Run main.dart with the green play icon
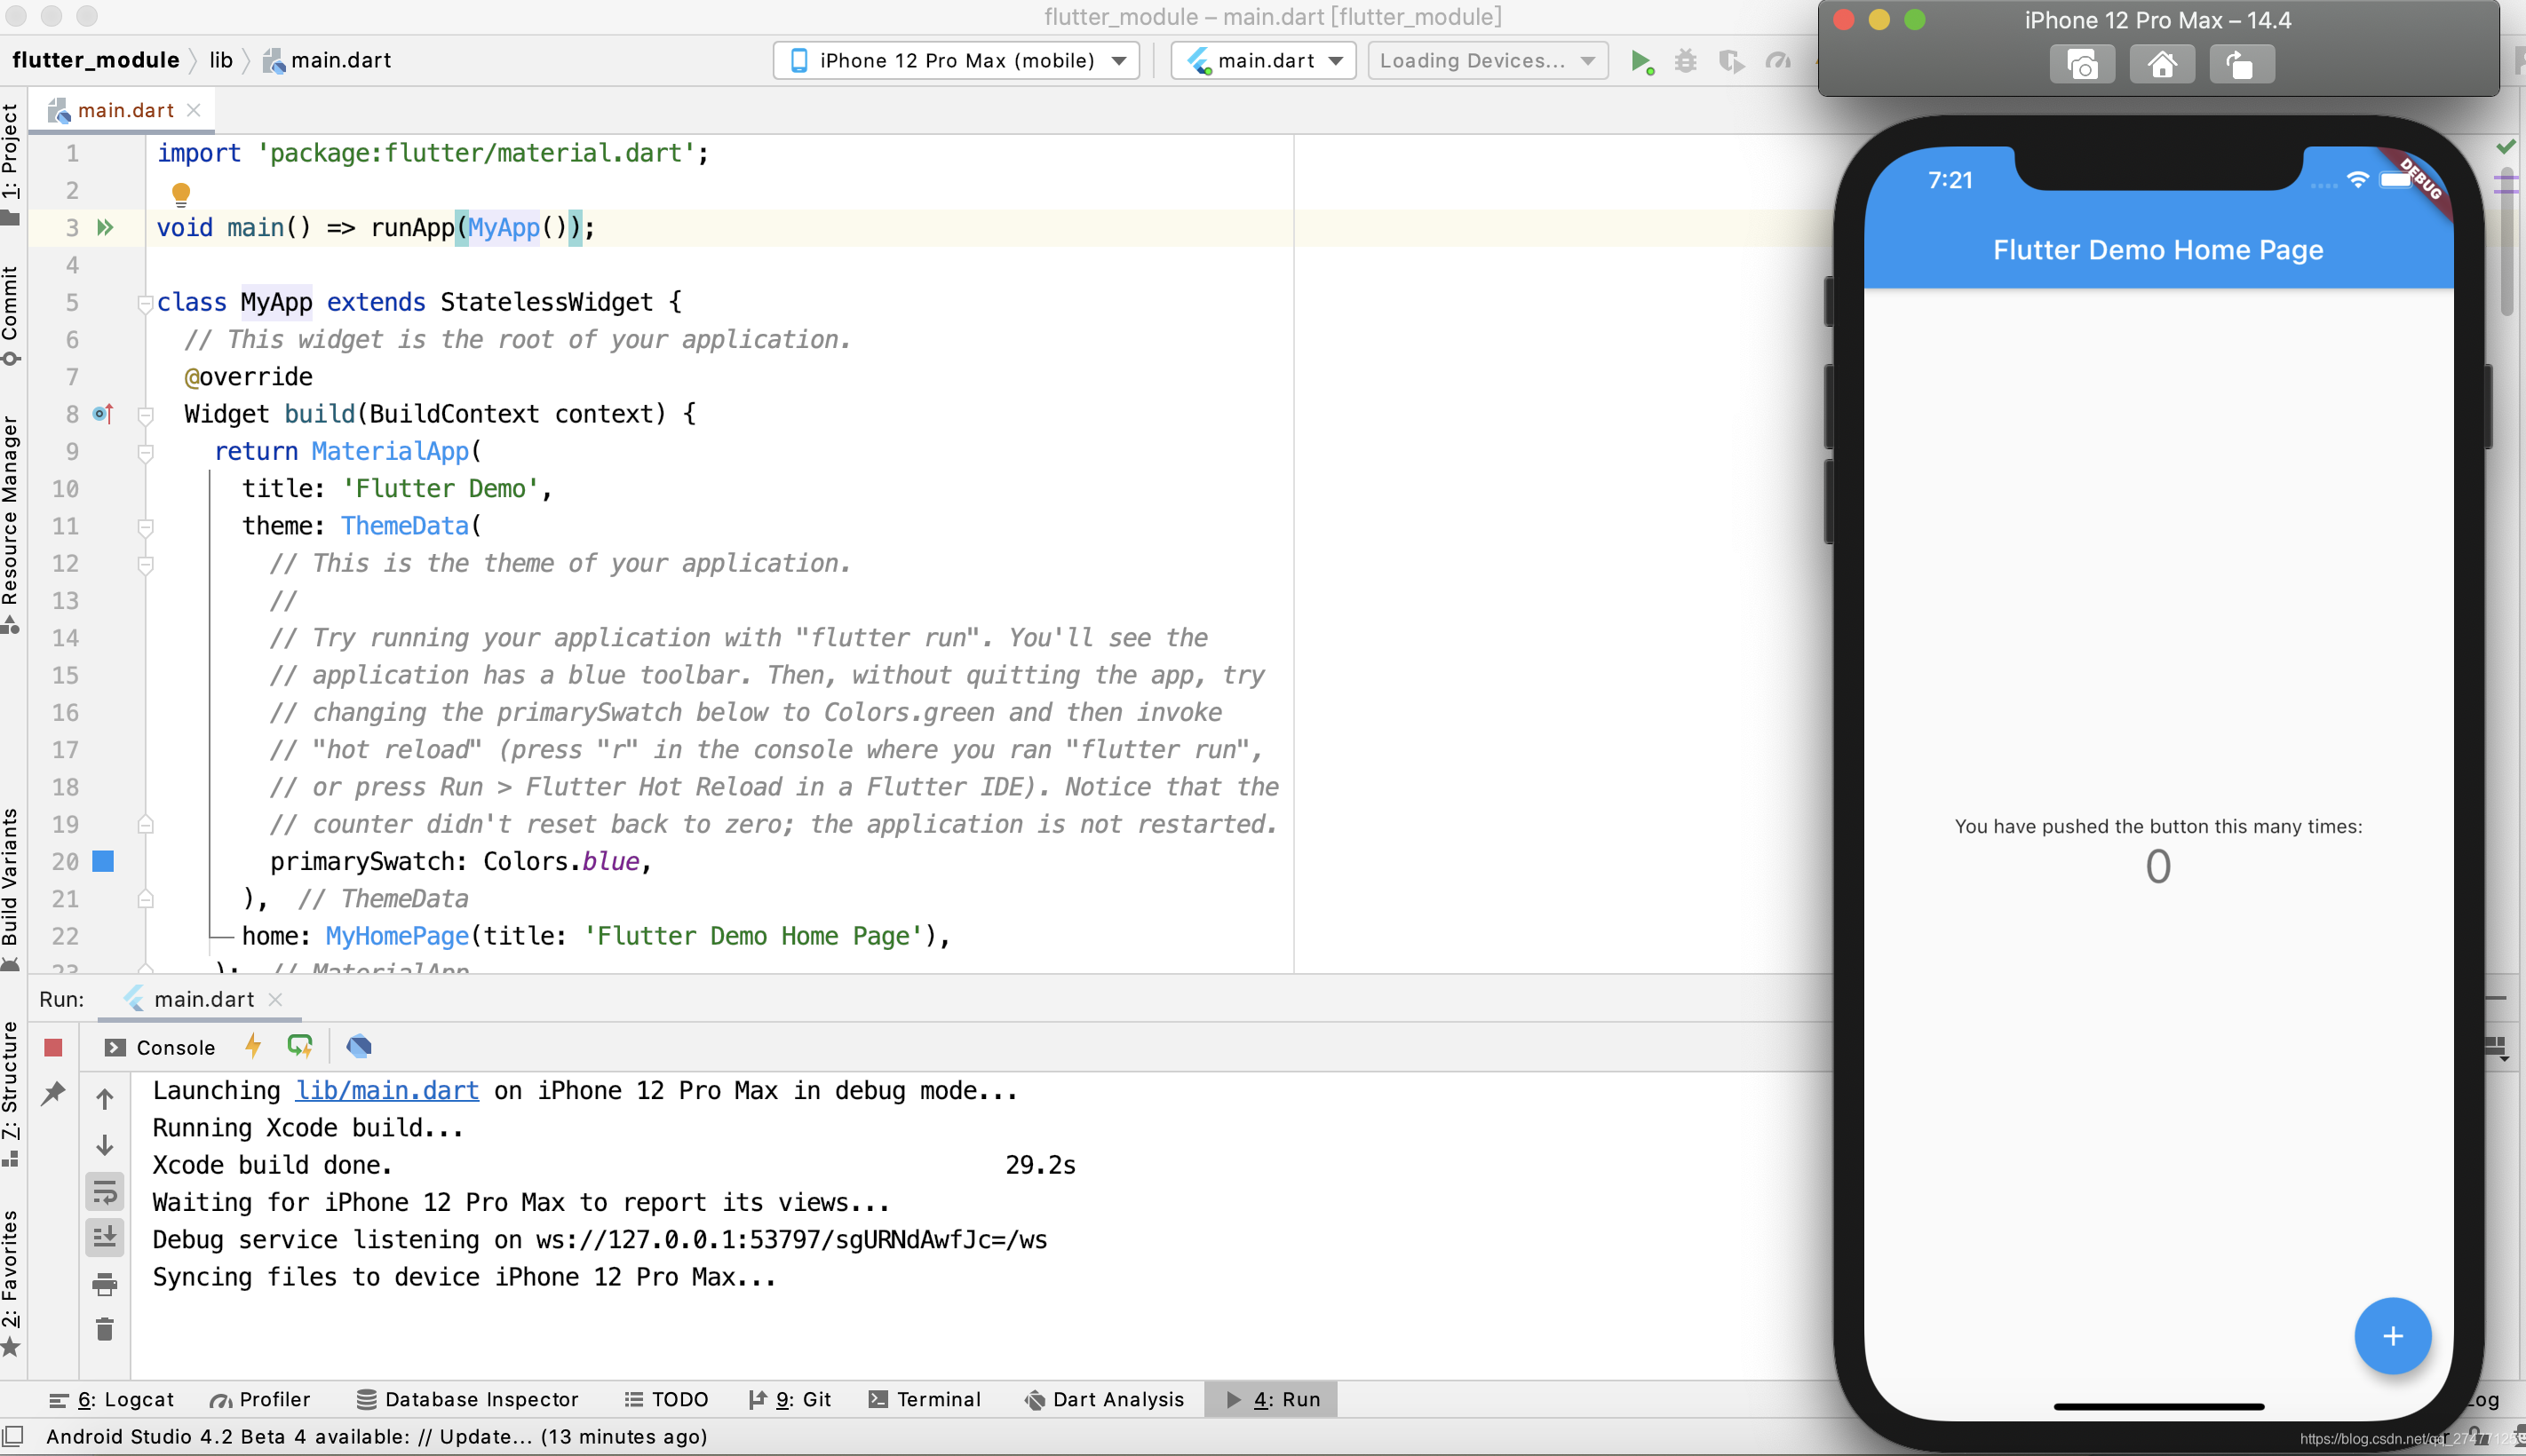 [1639, 60]
